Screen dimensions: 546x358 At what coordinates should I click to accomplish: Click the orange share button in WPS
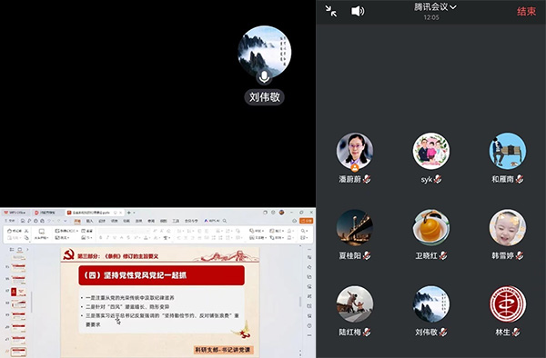[307, 221]
